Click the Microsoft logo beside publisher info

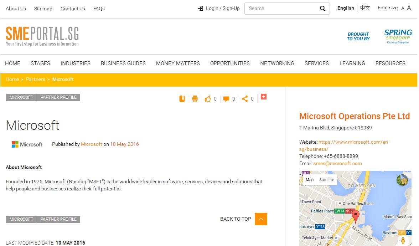[27, 144]
